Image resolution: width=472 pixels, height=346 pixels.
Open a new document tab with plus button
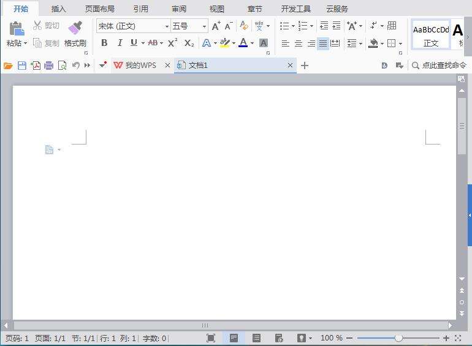click(305, 66)
